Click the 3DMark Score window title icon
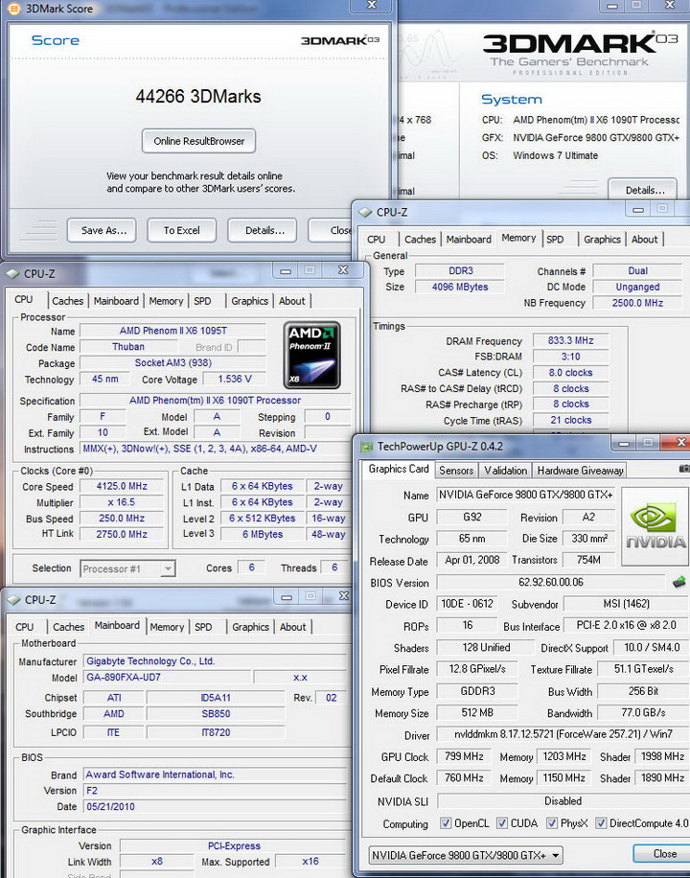This screenshot has height=878, width=690. [x=13, y=9]
